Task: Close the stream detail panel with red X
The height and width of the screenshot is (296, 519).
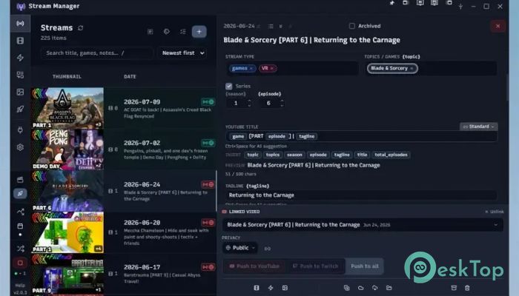Action: coord(497,26)
